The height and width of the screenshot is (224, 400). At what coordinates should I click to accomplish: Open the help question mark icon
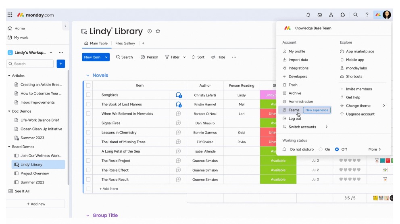[x=367, y=15]
